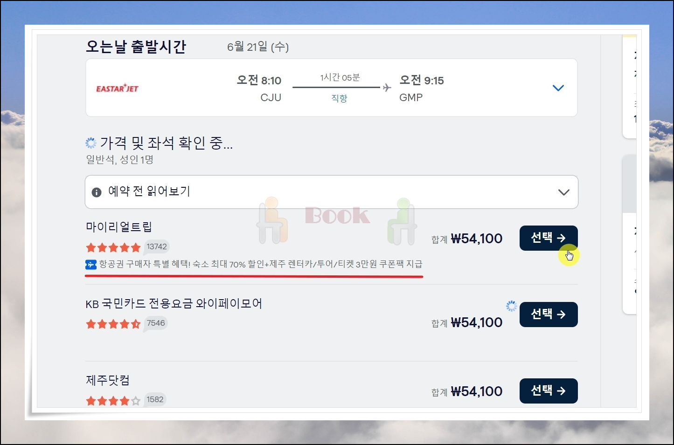Click the 오전 8:10 departure time

click(x=259, y=80)
